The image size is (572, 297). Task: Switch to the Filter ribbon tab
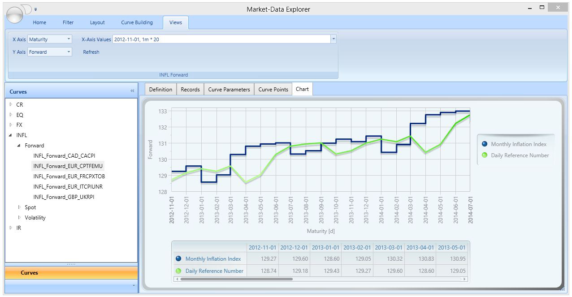tap(68, 22)
